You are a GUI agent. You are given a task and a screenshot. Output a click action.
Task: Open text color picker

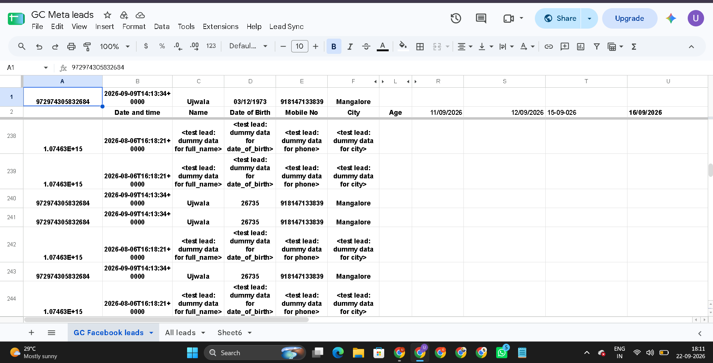382,46
